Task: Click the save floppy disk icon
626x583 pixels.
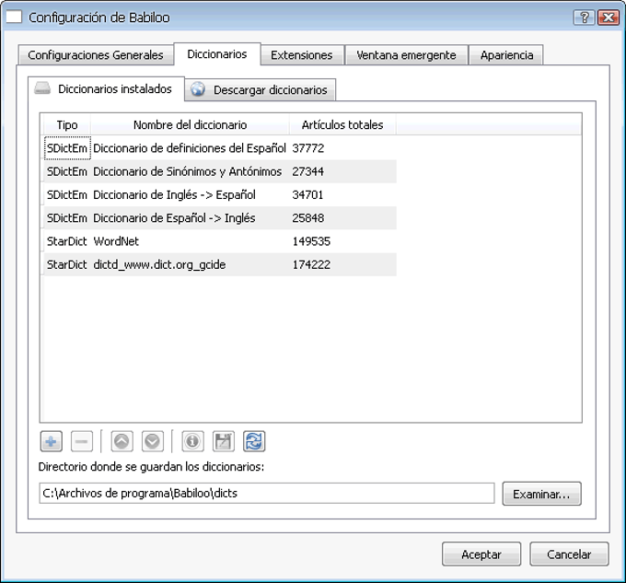Action: 224,441
